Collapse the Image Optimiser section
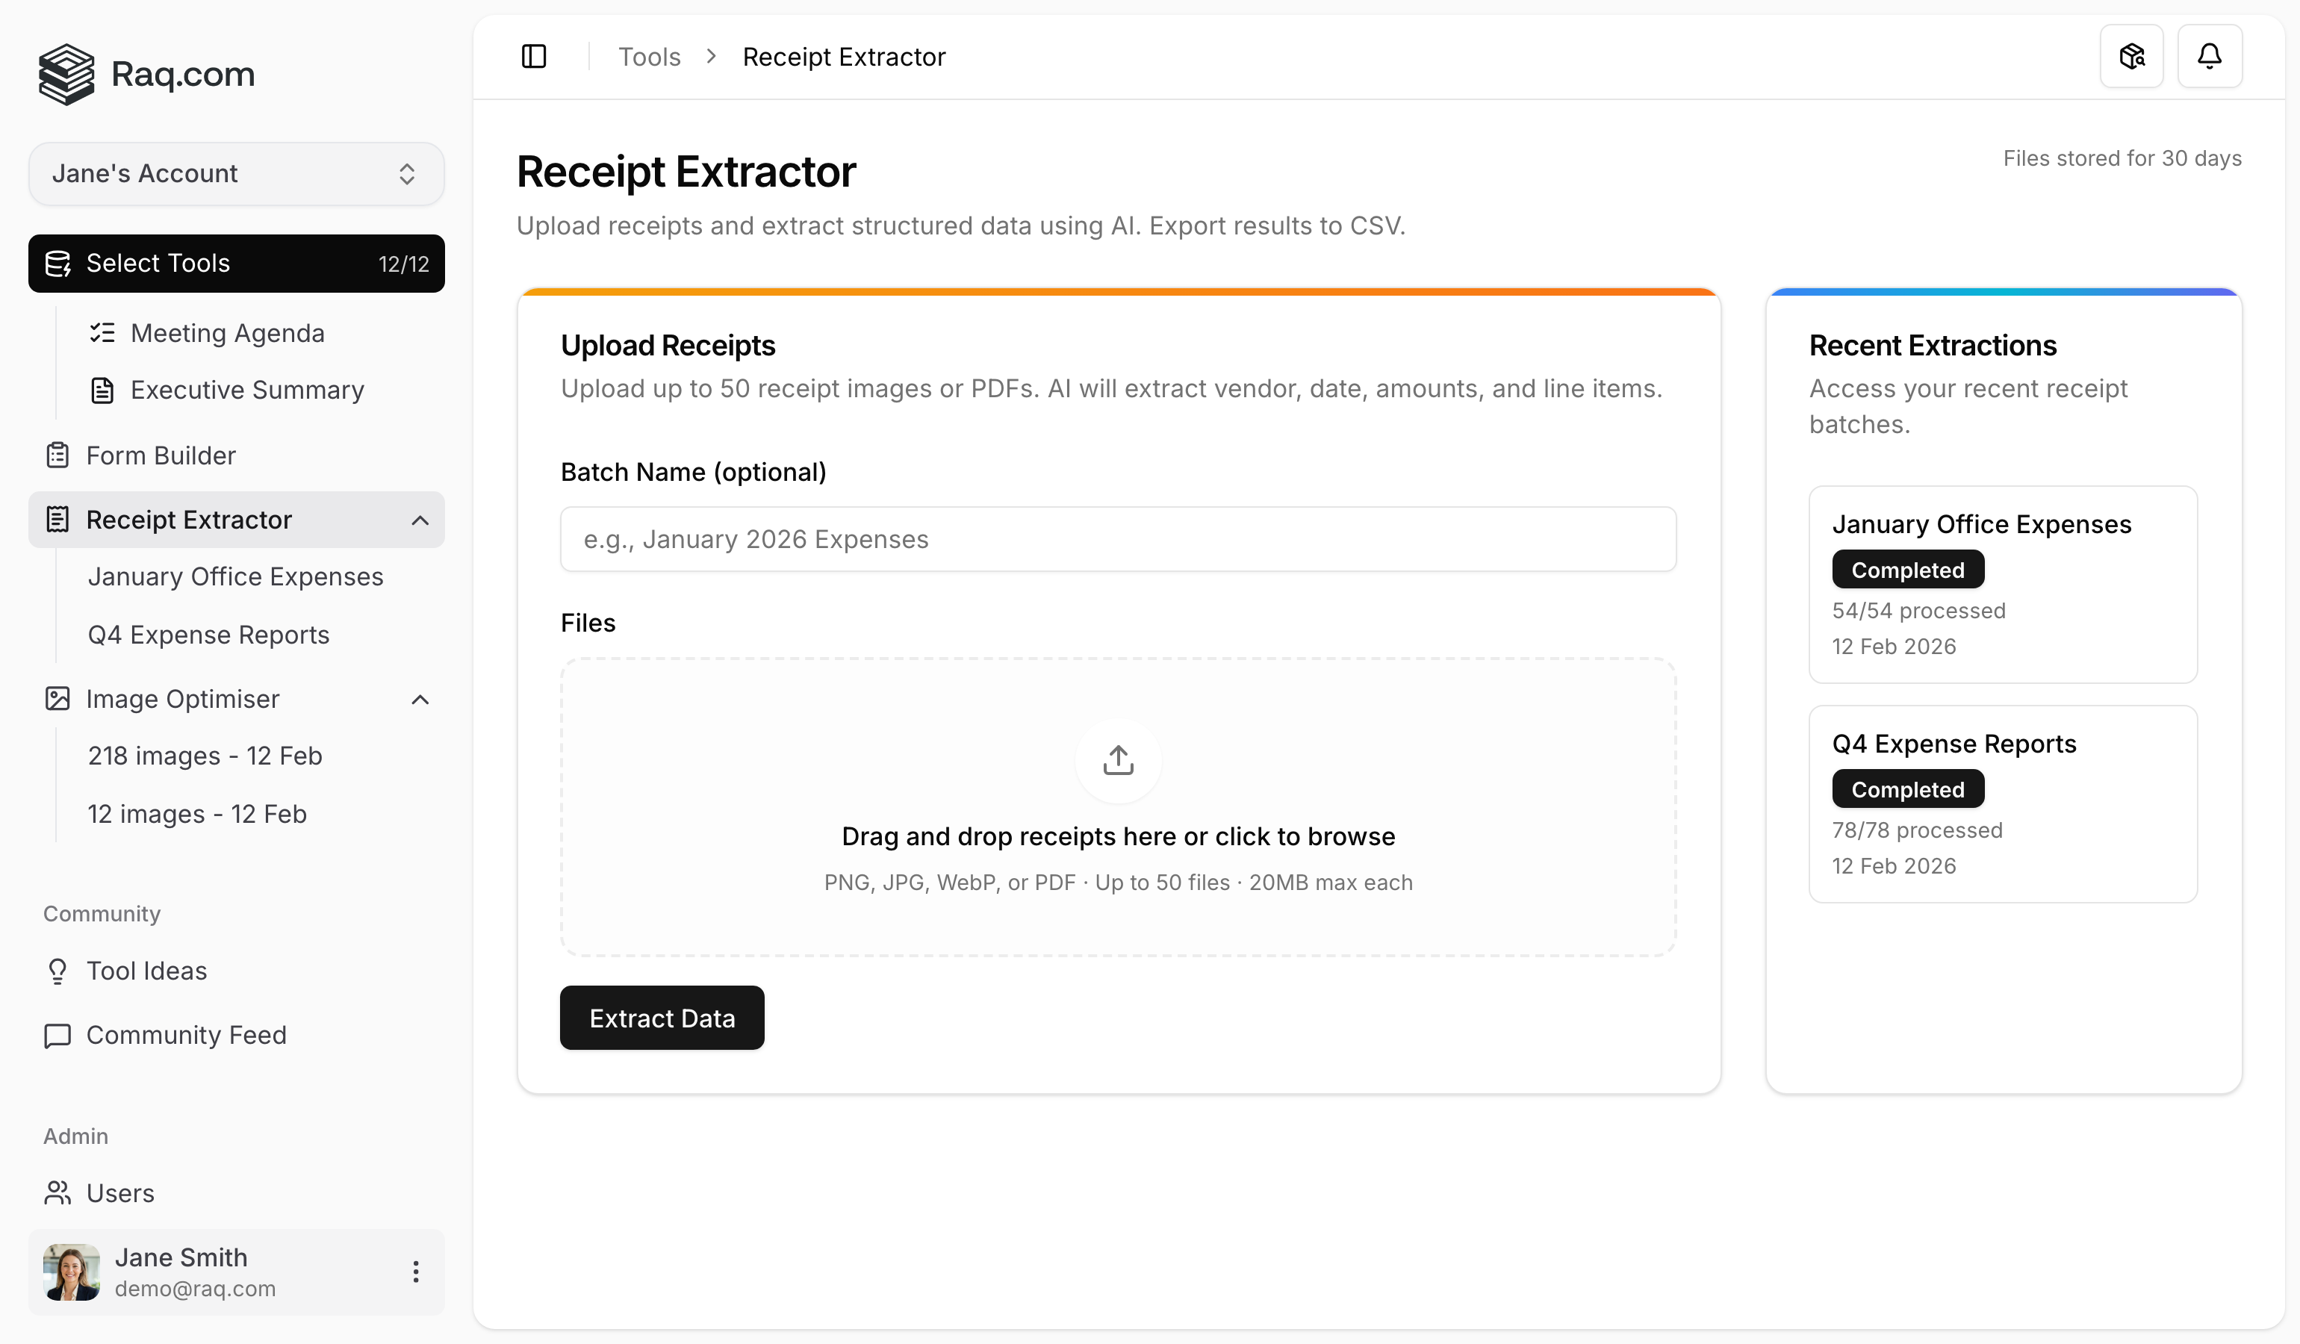The height and width of the screenshot is (1344, 2300). click(420, 699)
